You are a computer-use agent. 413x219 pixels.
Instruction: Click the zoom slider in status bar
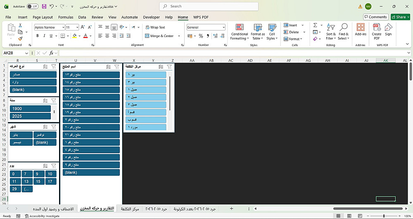point(384,216)
